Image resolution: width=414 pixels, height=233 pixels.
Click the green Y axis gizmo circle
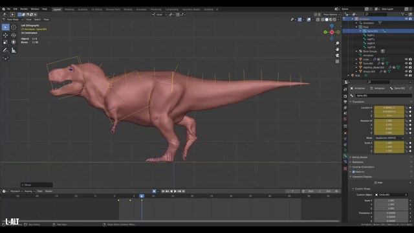325,32
